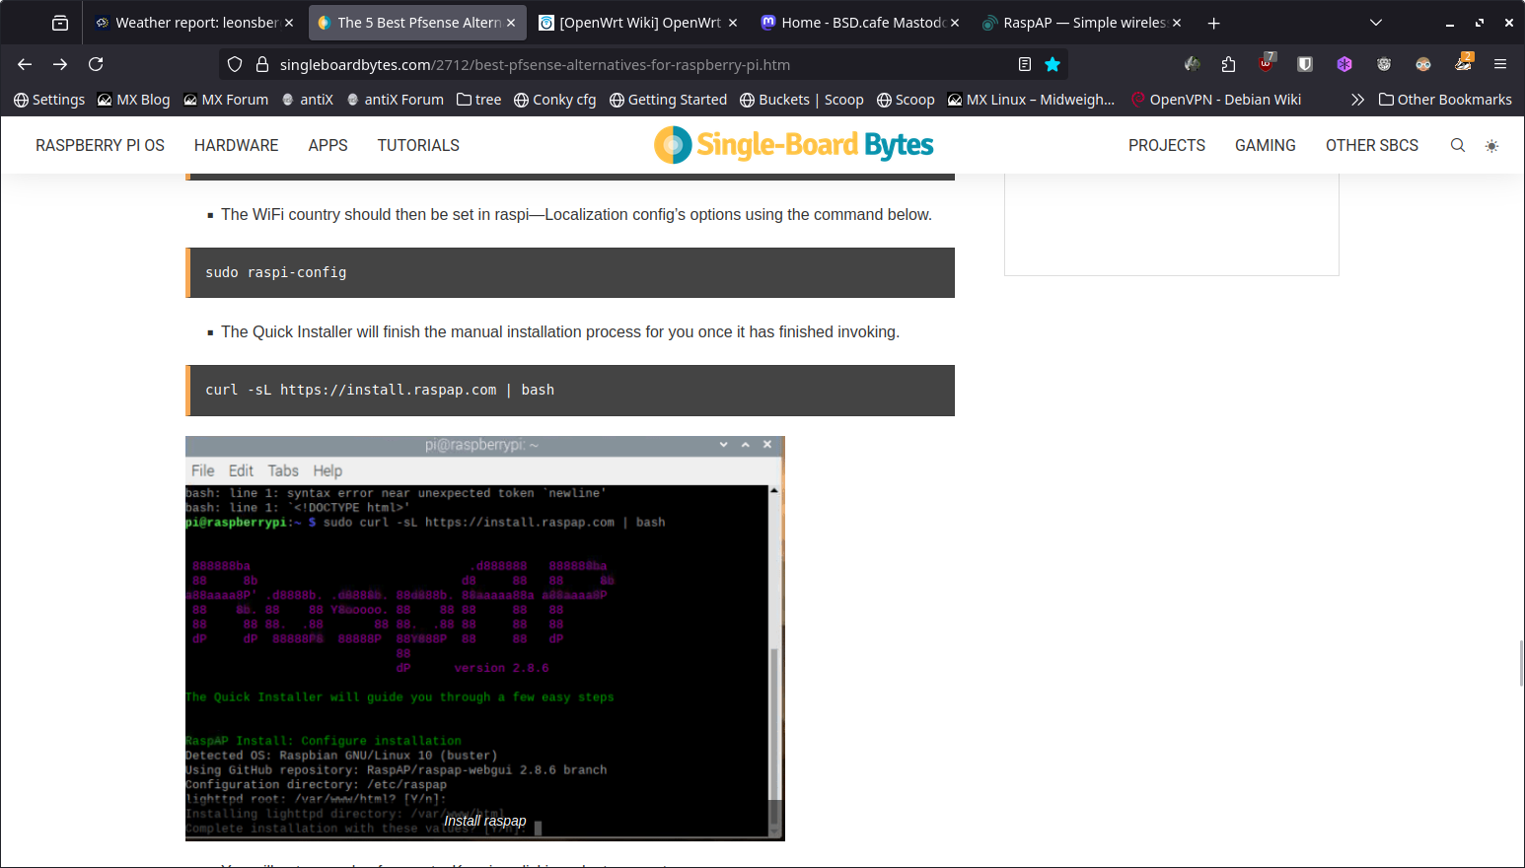Open the Extensions puzzle-piece menu

pyautogui.click(x=1228, y=64)
